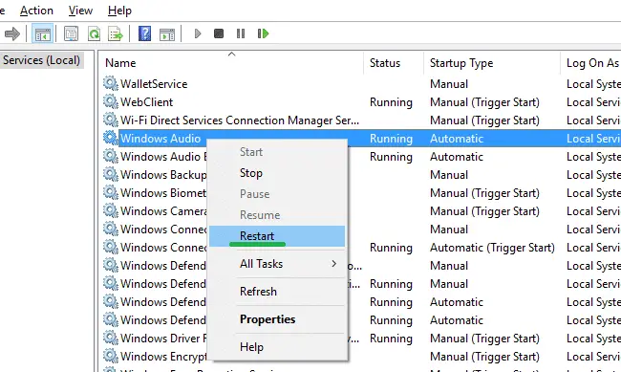Image resolution: width=621 pixels, height=372 pixels.
Task: Choose Properties in the context menu
Action: [x=277, y=319]
